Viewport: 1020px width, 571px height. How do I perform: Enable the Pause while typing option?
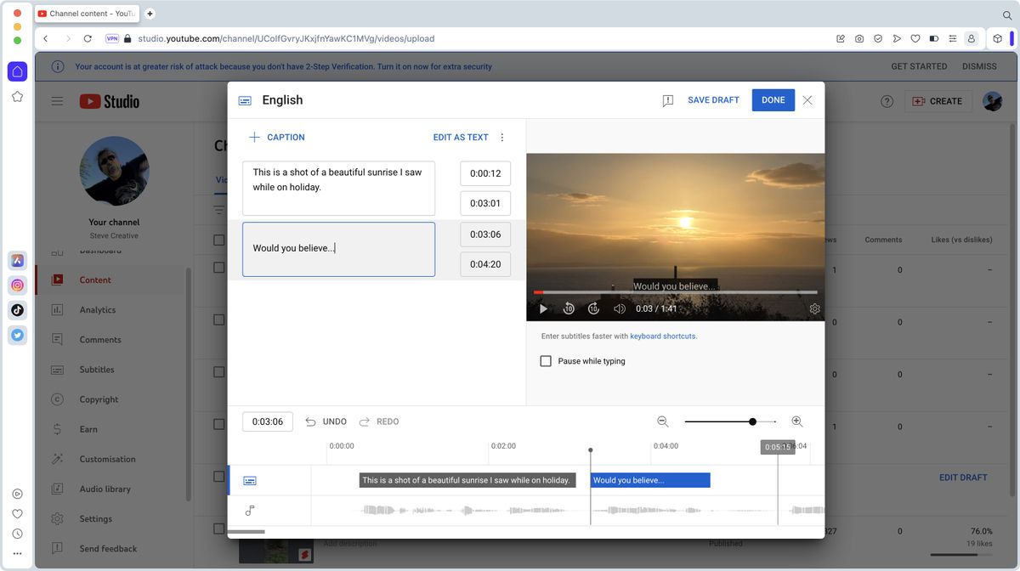546,360
